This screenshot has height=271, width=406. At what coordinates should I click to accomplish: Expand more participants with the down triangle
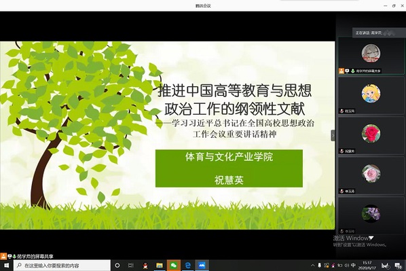click(371, 237)
